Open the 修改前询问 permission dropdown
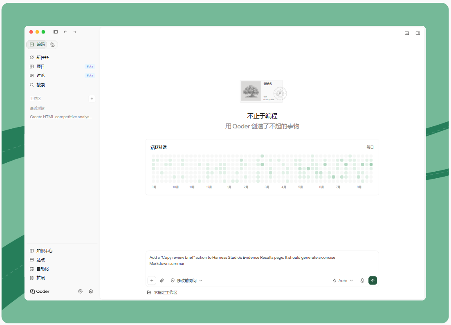This screenshot has width=451, height=325. tap(186, 281)
